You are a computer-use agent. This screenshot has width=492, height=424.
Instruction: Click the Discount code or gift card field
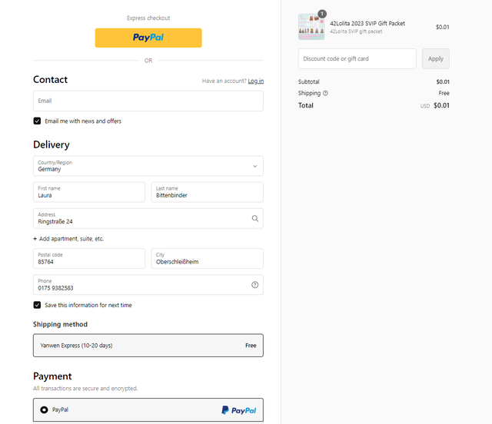(x=357, y=58)
